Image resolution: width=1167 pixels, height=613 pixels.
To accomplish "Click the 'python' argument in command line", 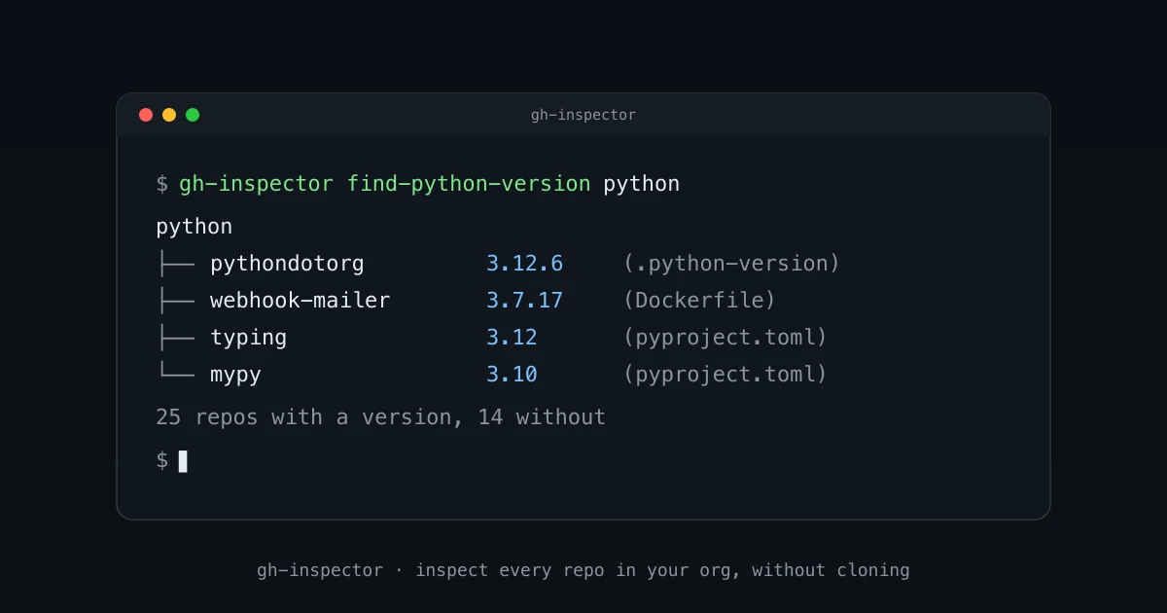I will [x=642, y=184].
